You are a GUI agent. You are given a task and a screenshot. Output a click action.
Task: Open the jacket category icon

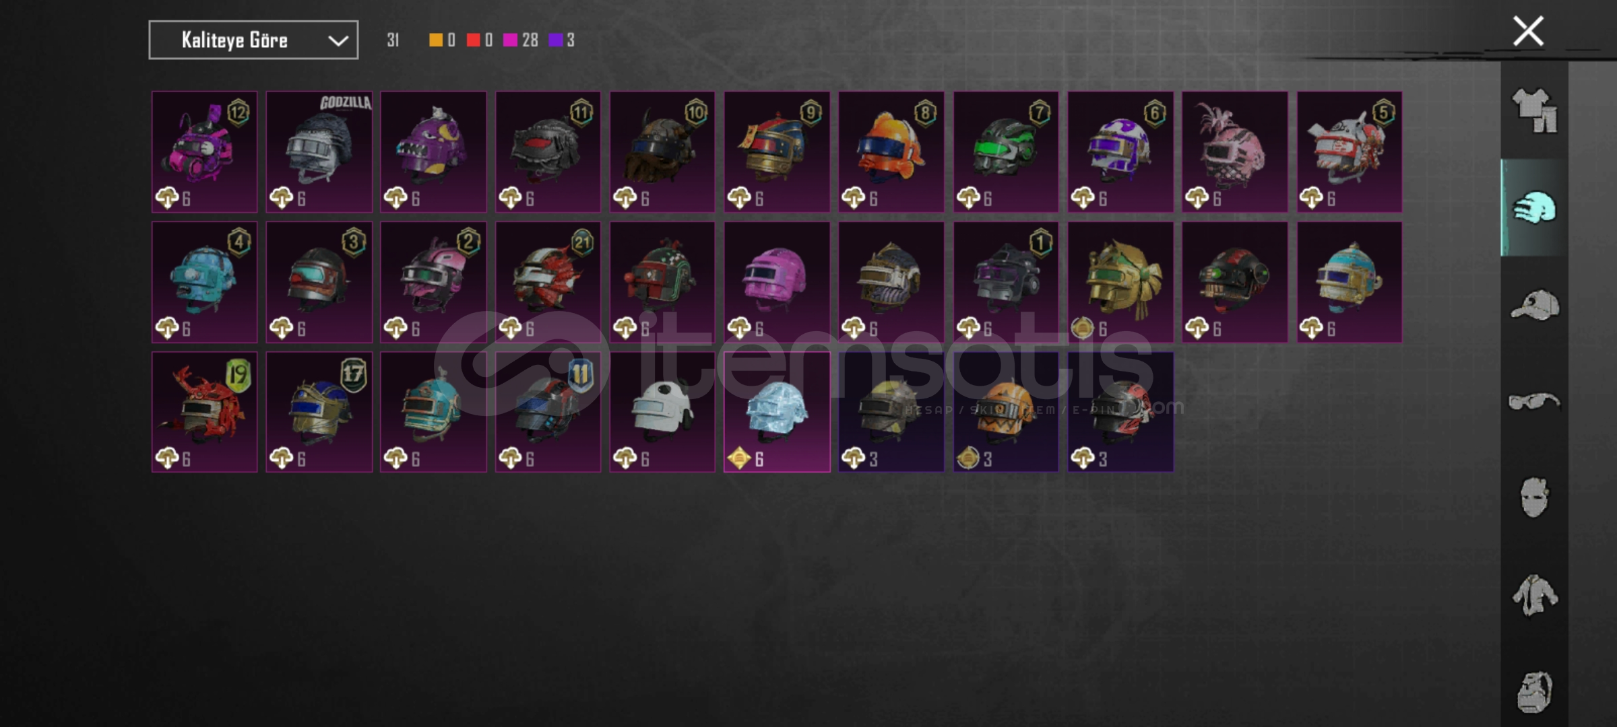(1534, 595)
